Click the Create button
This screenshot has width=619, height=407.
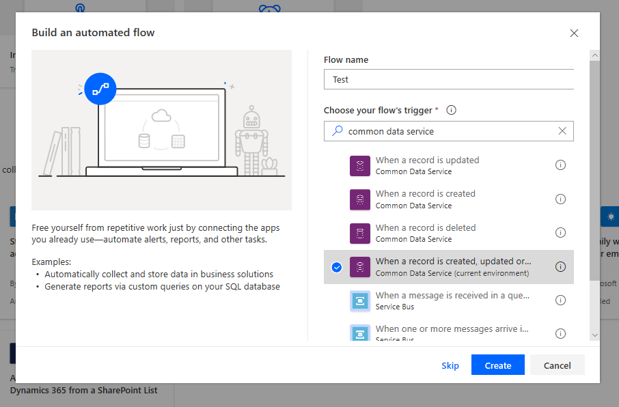[x=498, y=365]
